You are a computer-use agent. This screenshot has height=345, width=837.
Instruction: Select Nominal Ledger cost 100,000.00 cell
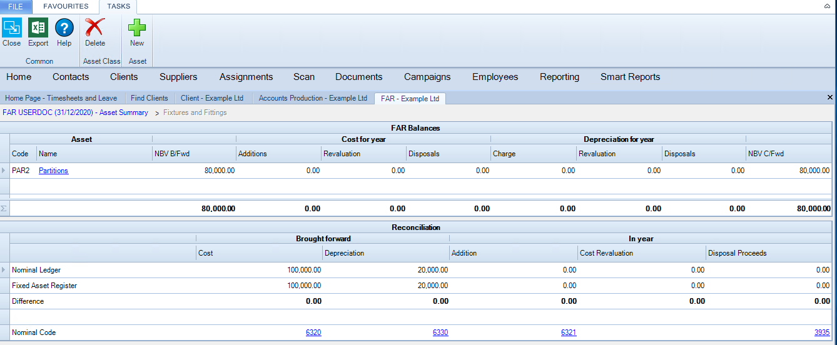point(259,270)
